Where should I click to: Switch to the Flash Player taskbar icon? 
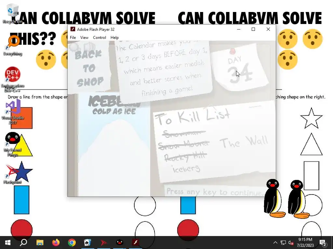coord(136,243)
